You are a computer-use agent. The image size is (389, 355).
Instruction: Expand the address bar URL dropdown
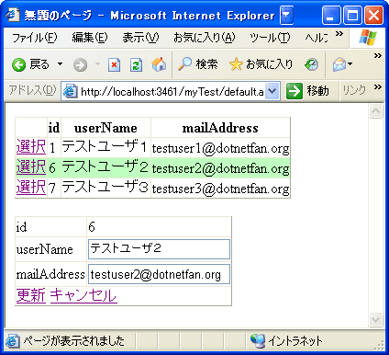pyautogui.click(x=272, y=91)
